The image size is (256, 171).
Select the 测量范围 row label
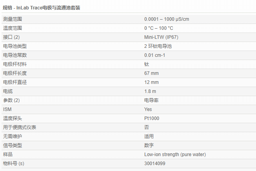coord(12,19)
